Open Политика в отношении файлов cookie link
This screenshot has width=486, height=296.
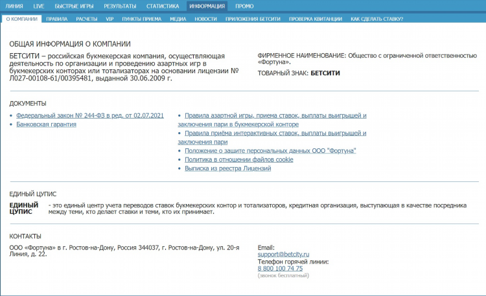point(239,159)
